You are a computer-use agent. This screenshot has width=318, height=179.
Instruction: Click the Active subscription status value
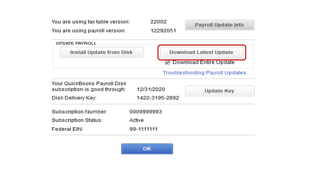(x=136, y=120)
